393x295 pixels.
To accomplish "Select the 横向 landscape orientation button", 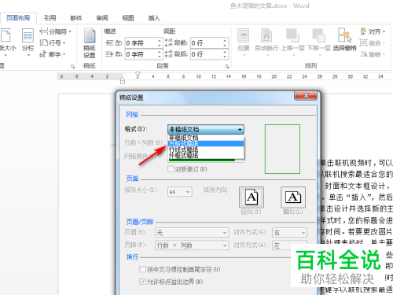I will pos(293,197).
